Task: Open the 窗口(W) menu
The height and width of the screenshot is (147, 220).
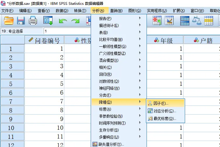Action: click(197, 11)
